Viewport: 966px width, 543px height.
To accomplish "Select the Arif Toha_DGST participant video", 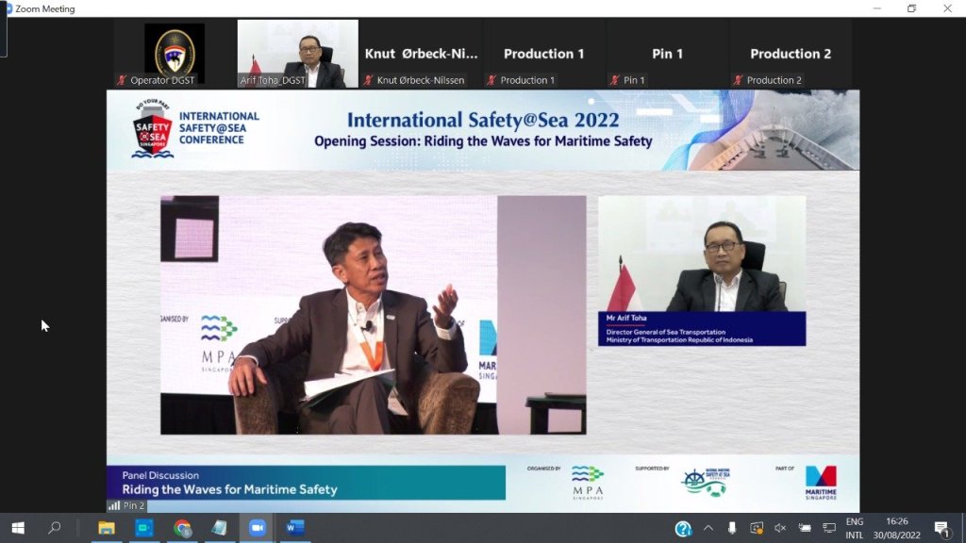I will click(x=297, y=54).
